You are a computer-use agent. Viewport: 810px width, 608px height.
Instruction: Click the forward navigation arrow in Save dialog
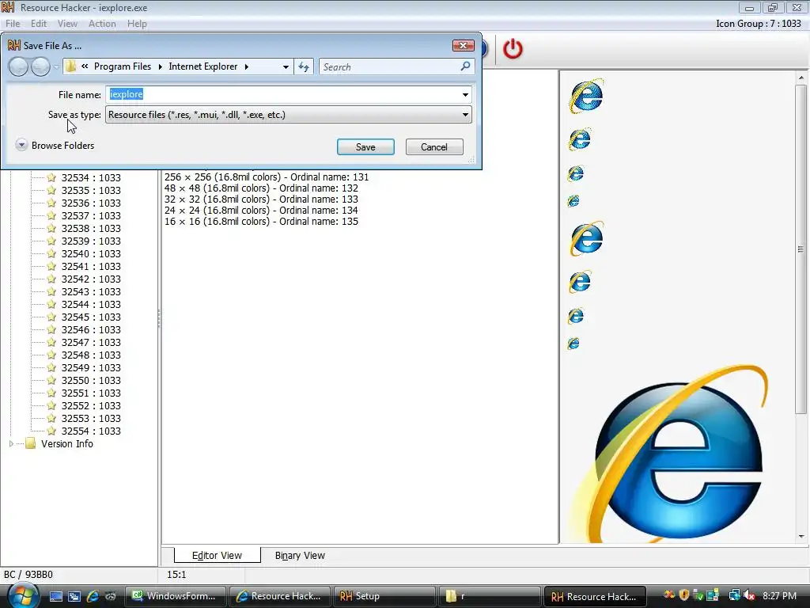point(40,66)
